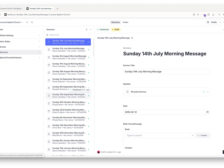Select the Published version chip

[x=103, y=29]
